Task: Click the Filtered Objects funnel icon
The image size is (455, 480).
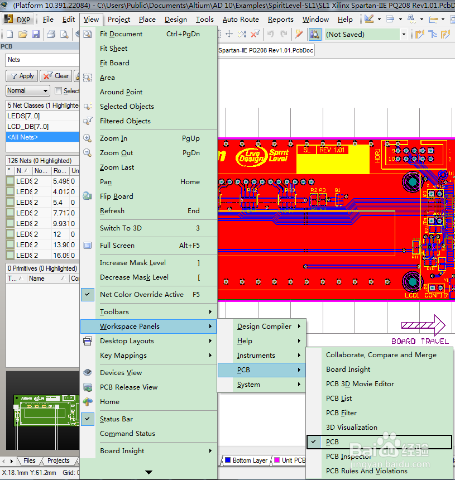Action: [88, 121]
